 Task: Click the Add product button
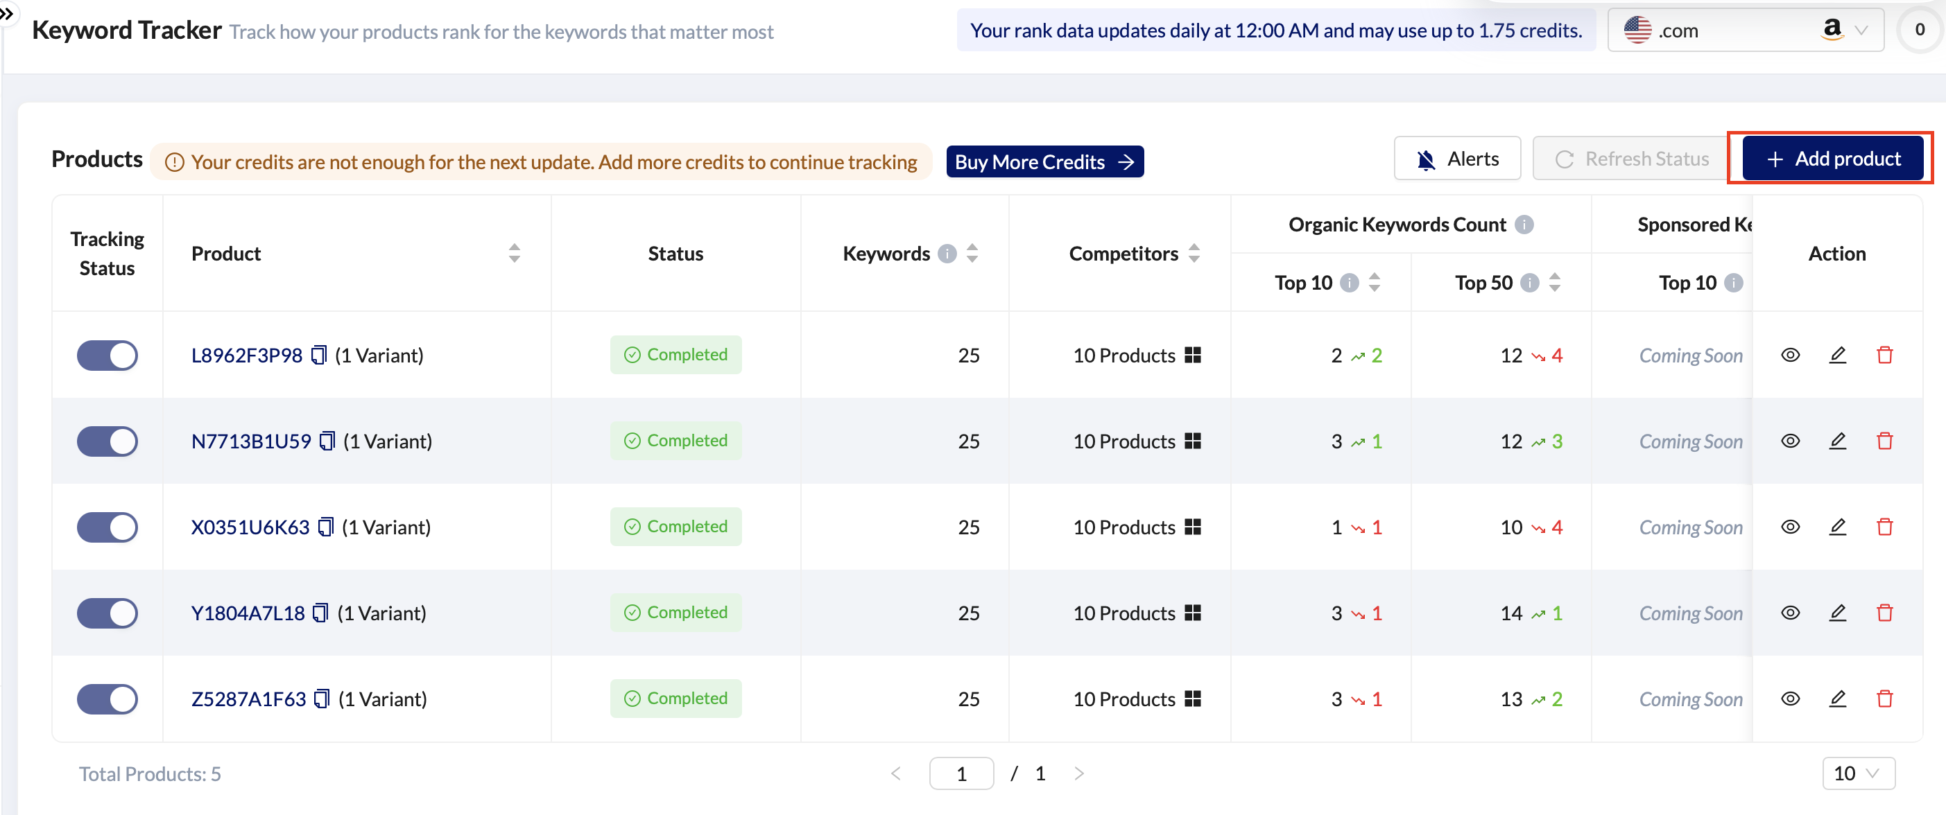1832,159
